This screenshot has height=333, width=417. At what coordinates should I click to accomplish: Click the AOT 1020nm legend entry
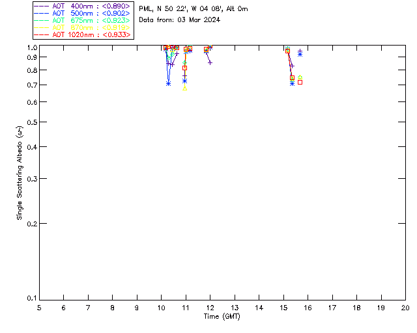(x=82, y=34)
